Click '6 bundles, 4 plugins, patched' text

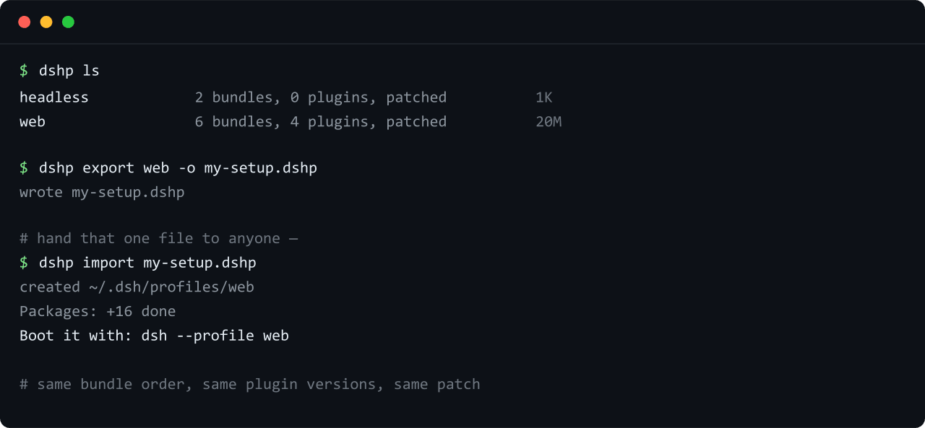click(321, 122)
